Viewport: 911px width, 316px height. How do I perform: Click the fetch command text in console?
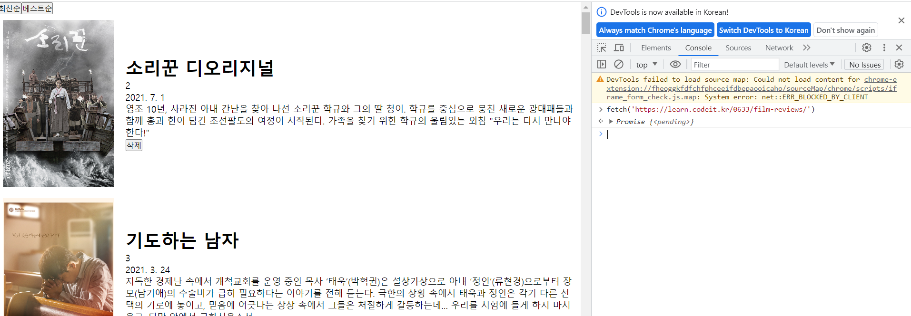pyautogui.click(x=711, y=109)
